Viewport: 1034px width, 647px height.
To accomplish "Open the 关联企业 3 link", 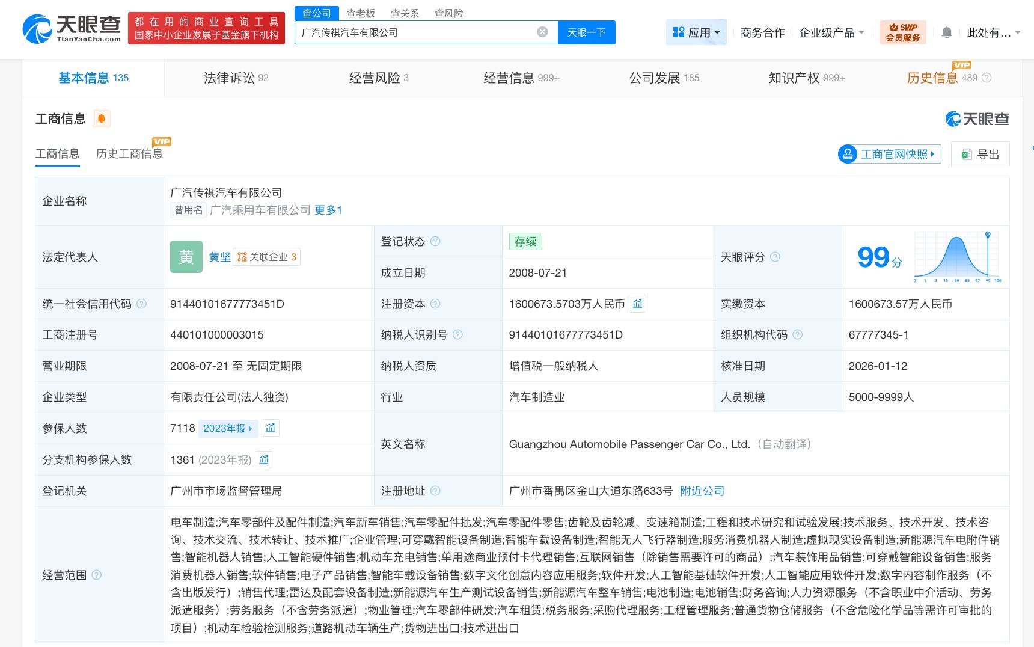I will click(267, 256).
